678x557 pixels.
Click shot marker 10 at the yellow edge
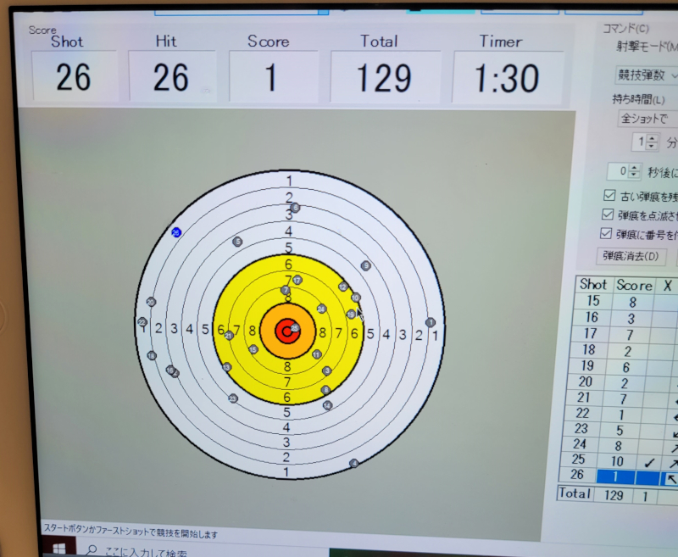(355, 298)
